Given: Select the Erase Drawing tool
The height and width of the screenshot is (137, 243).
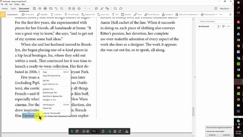Looking at the screenshot, I should pyautogui.click(x=152, y=14).
